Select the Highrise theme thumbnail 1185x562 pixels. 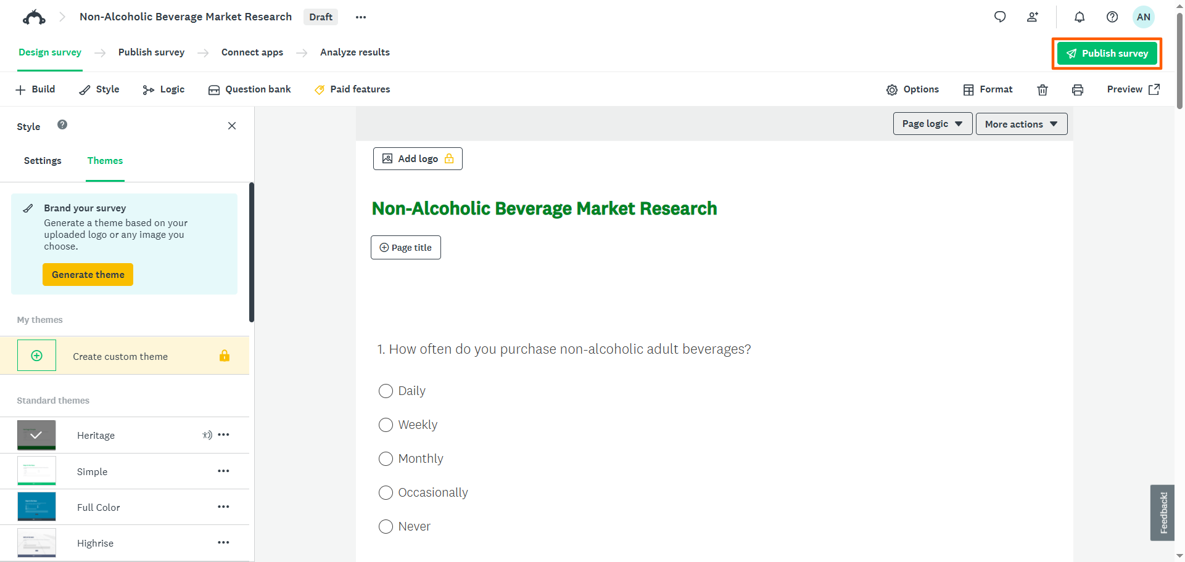(x=36, y=543)
